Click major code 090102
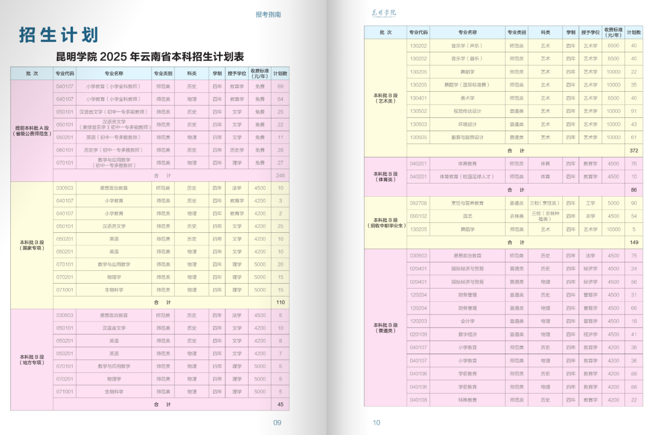This screenshot has width=657, height=435. point(418,216)
